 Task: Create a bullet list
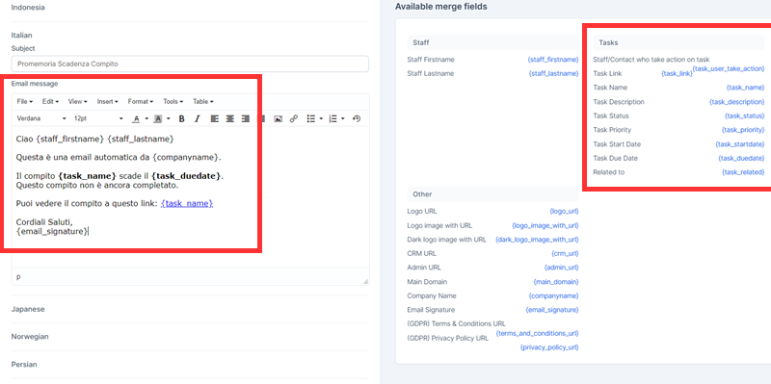tap(310, 118)
